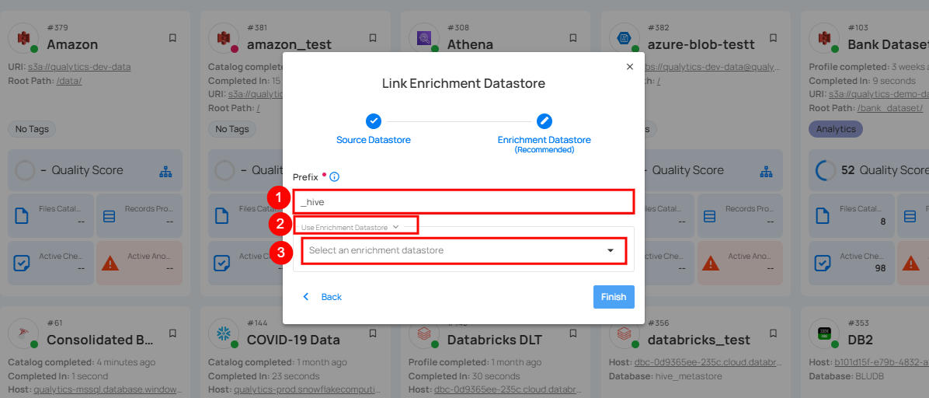Viewport: 929px width, 398px height.
Task: Click into the Prefix field containing _hive
Action: coord(464,202)
